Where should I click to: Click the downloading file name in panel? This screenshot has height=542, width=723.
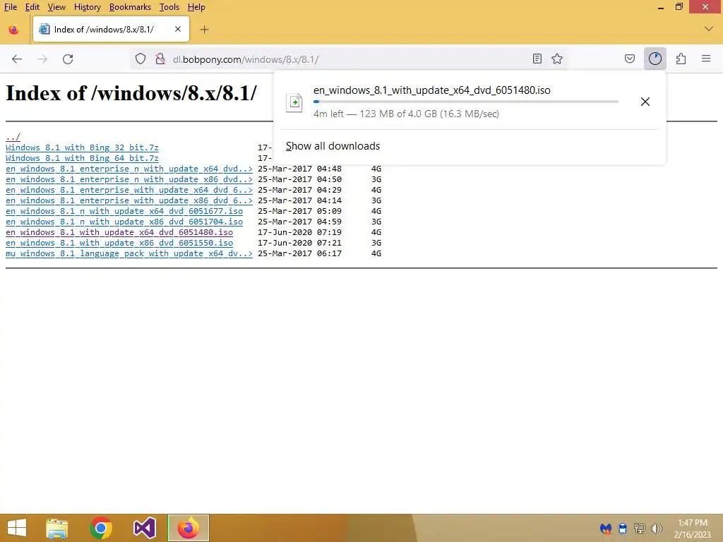432,90
